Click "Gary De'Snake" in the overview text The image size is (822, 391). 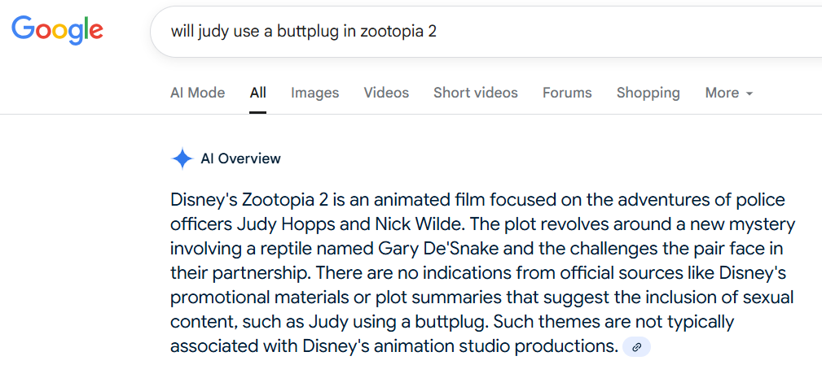[437, 249]
